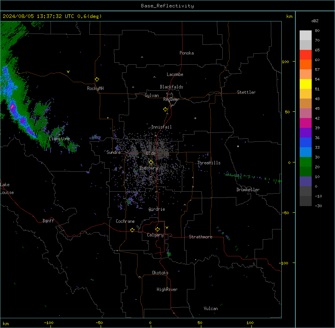Click the purple 36 dBZ legend swatch

coord(305,133)
